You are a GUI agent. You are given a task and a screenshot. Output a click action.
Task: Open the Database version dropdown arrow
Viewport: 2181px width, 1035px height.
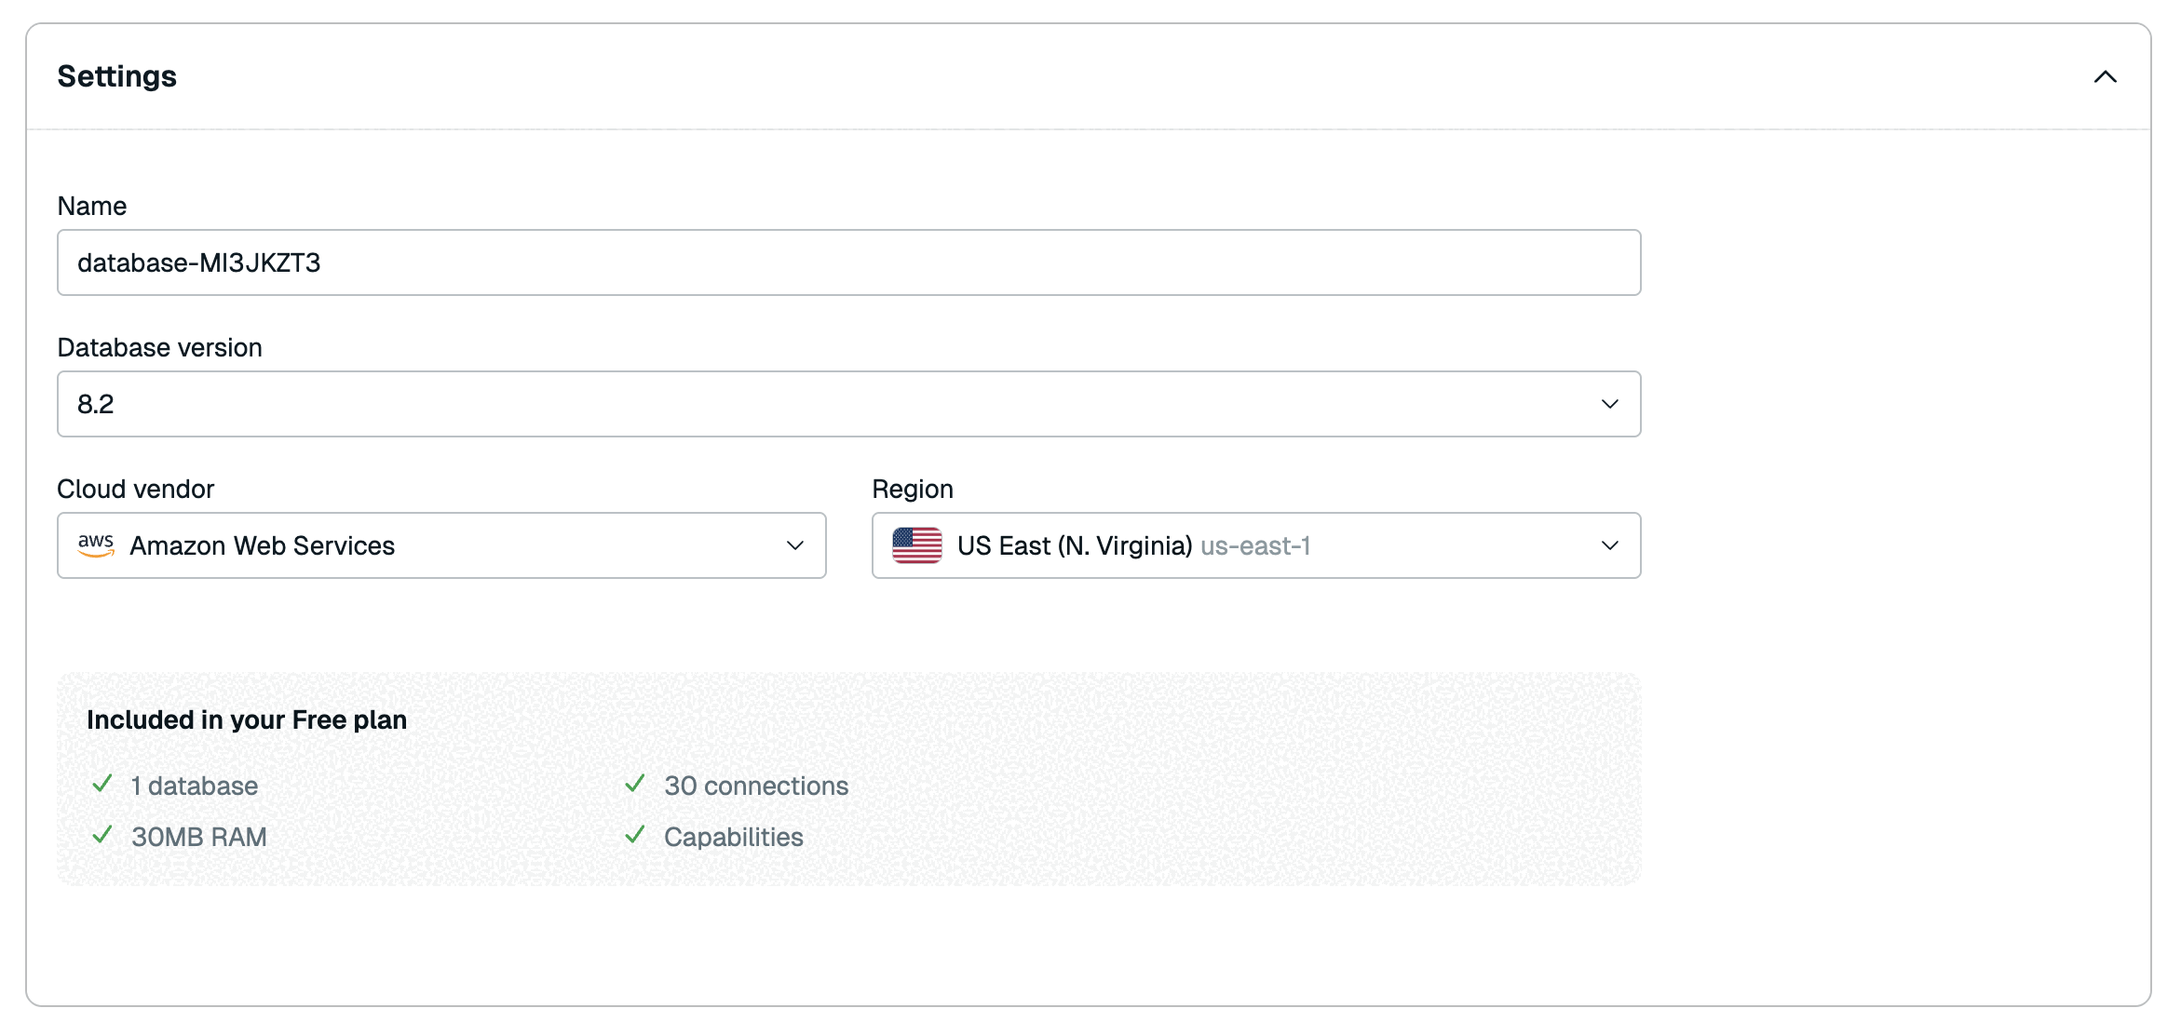point(1609,404)
